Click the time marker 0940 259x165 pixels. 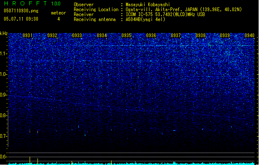(x=250, y=35)
